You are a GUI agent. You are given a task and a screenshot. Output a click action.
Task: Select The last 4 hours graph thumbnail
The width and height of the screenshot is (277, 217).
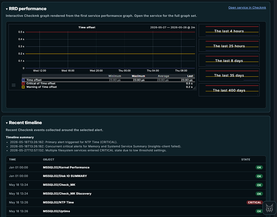pos(229,31)
